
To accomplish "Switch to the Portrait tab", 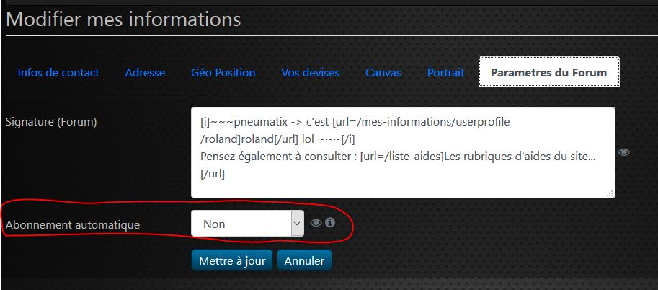I will pos(445,72).
